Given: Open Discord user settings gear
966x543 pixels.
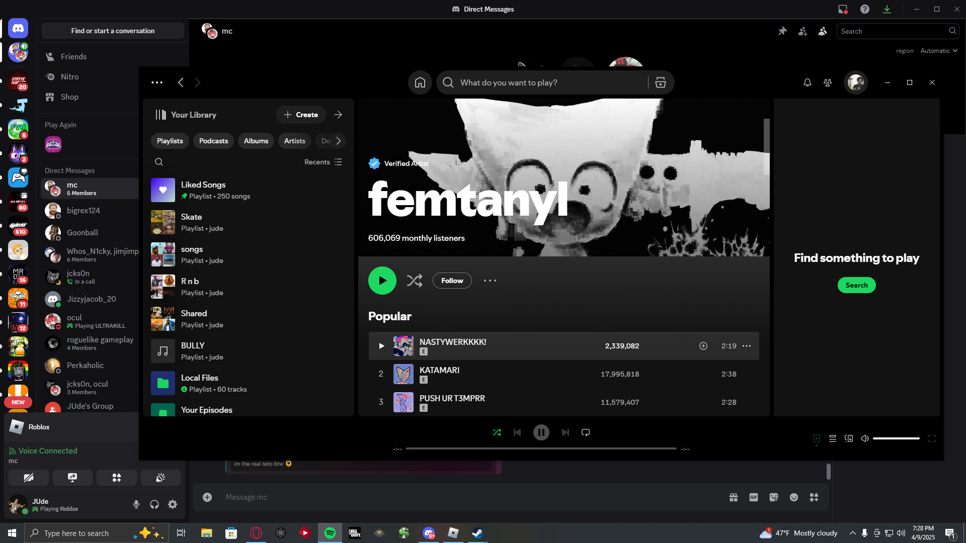Looking at the screenshot, I should (x=173, y=504).
